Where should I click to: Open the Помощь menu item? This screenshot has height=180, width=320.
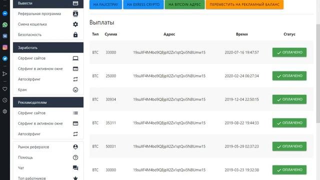coord(48,157)
